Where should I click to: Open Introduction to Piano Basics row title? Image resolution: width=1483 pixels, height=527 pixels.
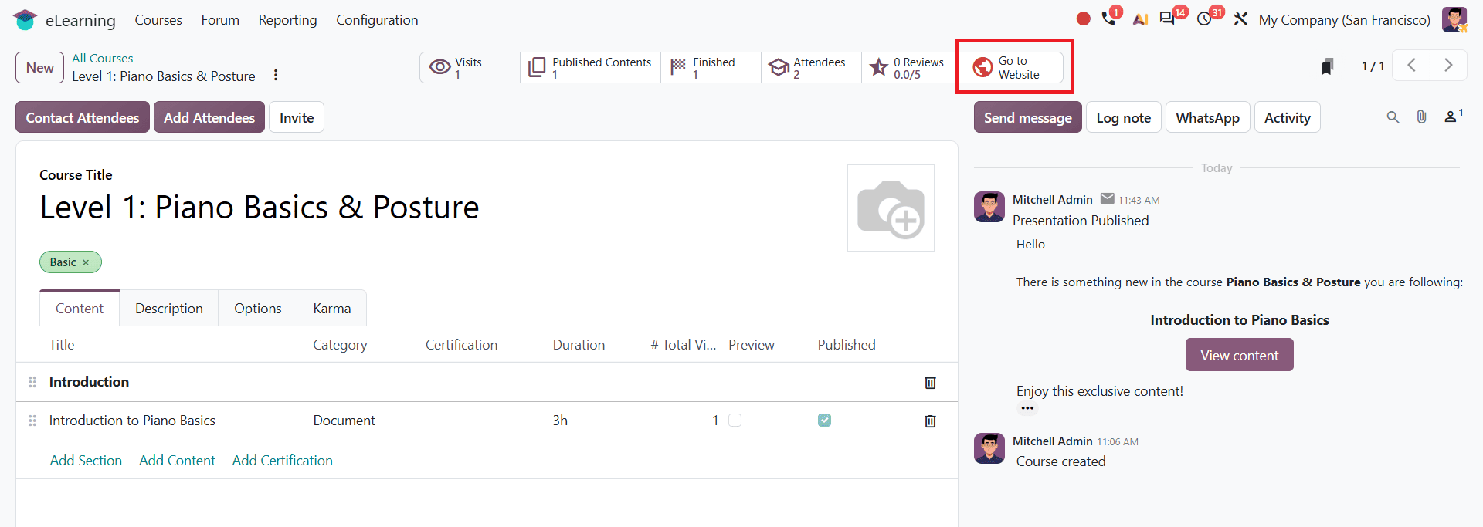[132, 421]
